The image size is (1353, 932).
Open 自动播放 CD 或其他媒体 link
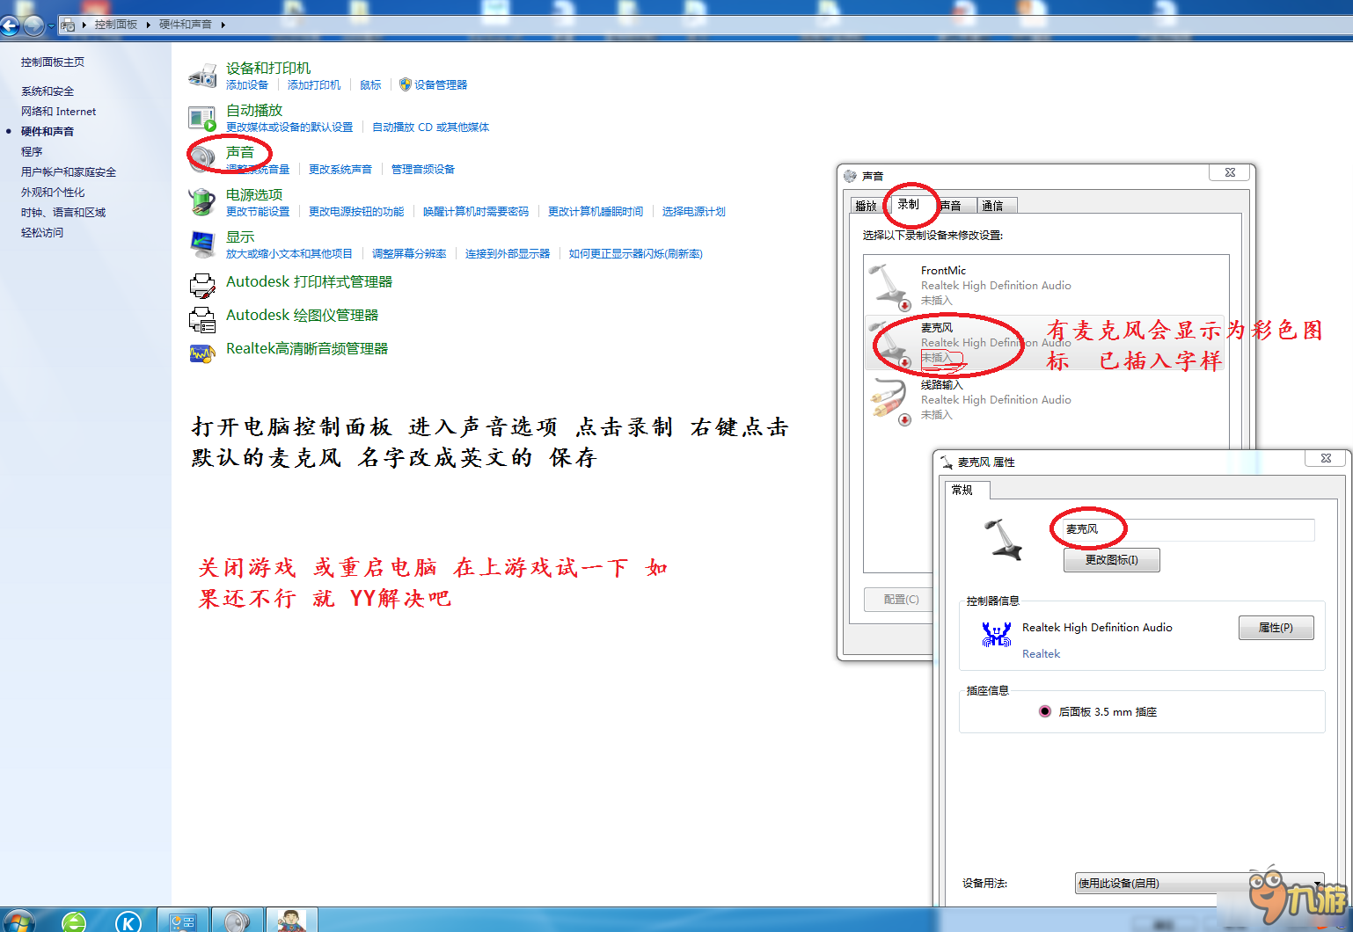pos(431,127)
